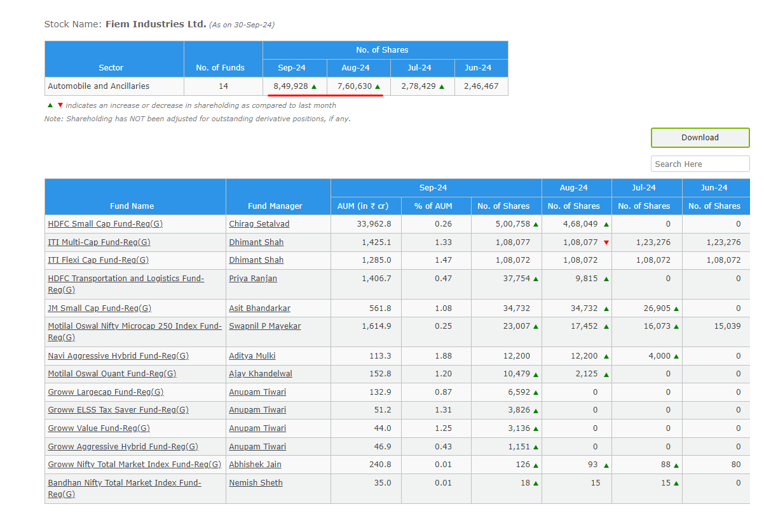Select the 2,78,429 Jul-24 shares value
764x516 pixels.
pyautogui.click(x=418, y=86)
